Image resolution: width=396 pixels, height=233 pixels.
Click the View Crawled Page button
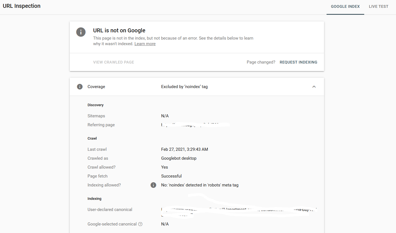tap(114, 62)
